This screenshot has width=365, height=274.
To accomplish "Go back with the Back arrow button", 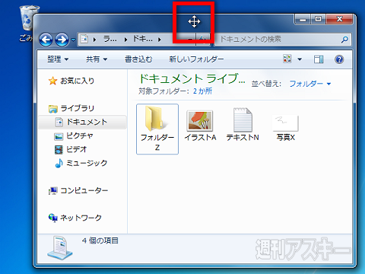I will [x=46, y=40].
